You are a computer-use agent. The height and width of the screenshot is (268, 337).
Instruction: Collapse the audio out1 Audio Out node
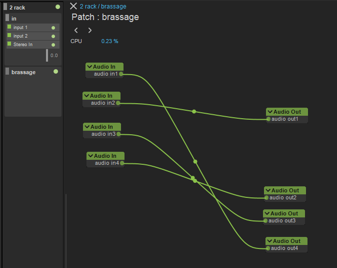point(270,112)
